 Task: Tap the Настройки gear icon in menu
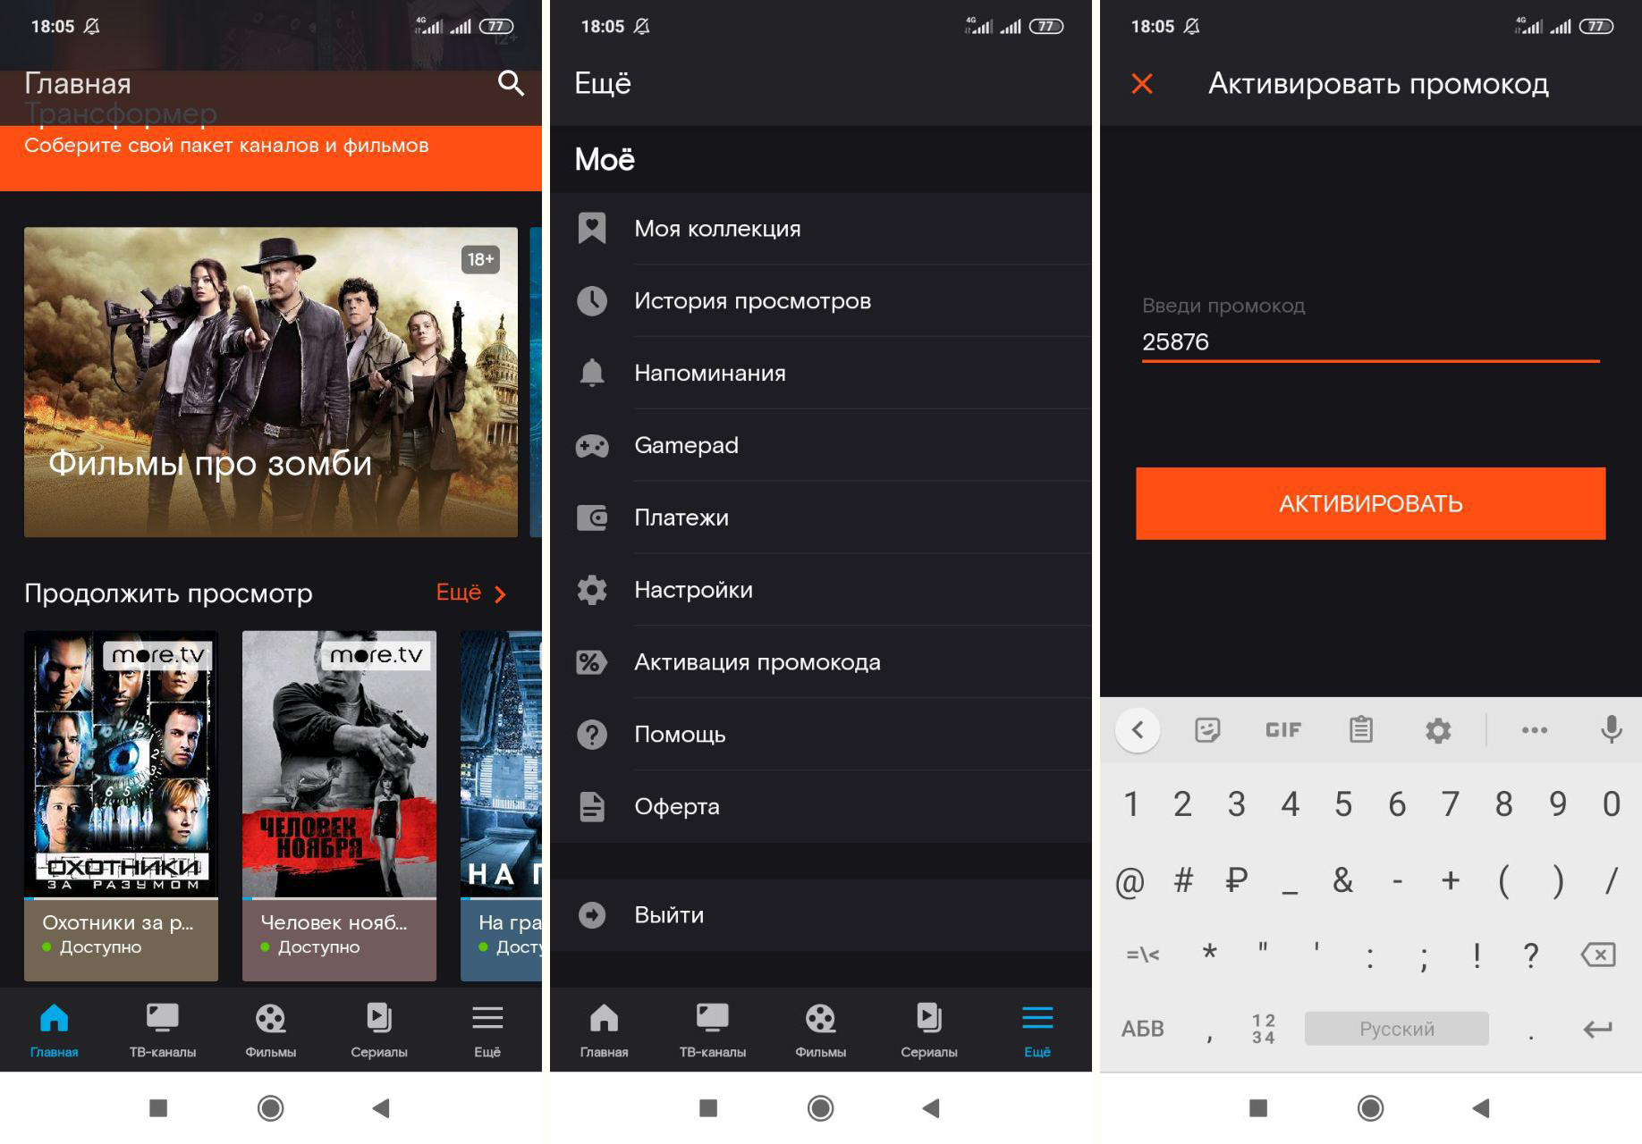pos(591,590)
